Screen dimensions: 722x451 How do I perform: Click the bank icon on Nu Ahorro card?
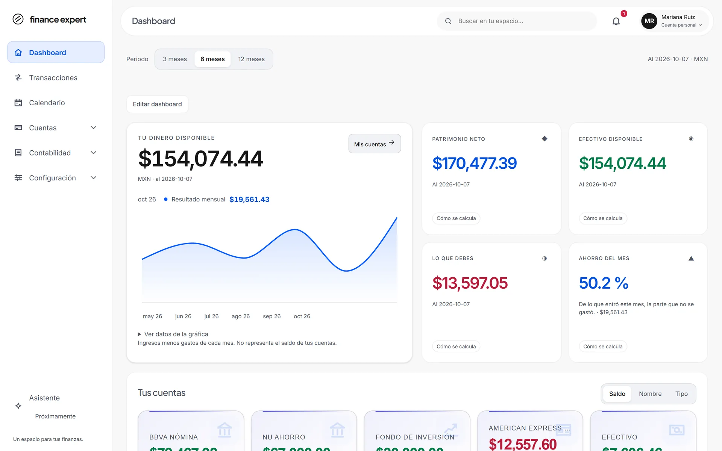337,430
